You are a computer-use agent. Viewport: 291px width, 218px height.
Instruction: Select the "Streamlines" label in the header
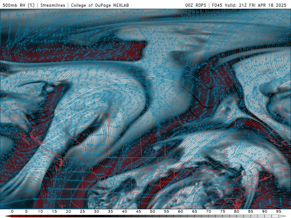(53, 5)
